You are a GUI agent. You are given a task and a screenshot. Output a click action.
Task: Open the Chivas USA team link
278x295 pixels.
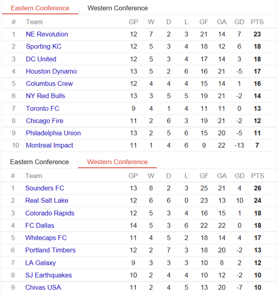(x=43, y=287)
